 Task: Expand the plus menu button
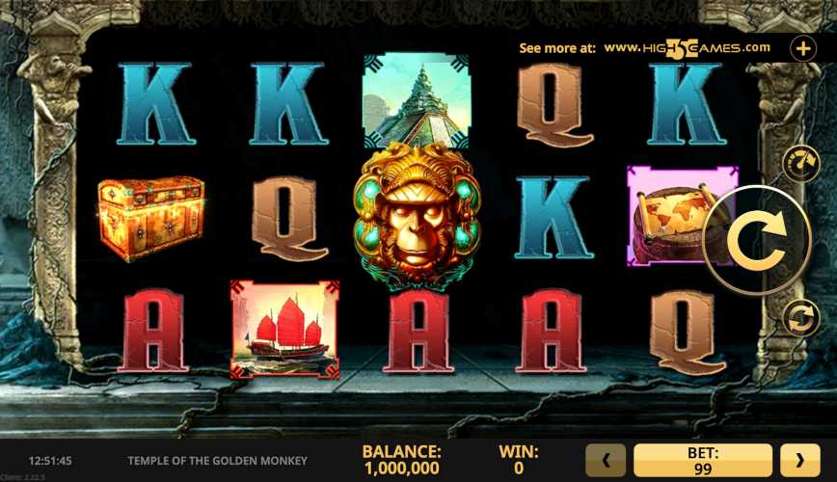[x=803, y=48]
